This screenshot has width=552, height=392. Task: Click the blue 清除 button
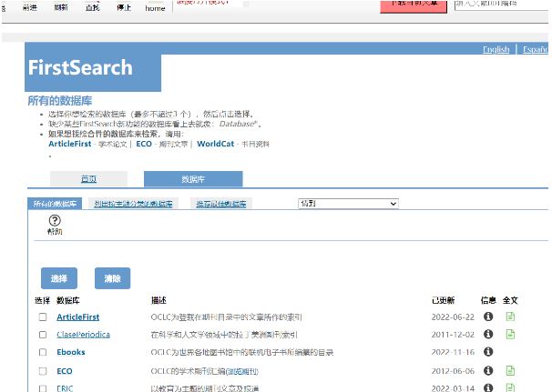pos(112,278)
